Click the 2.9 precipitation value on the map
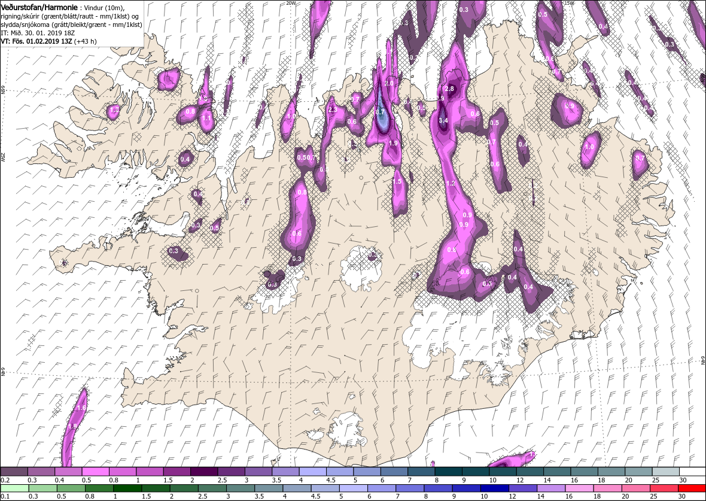This screenshot has height=501, width=706. pos(440,98)
